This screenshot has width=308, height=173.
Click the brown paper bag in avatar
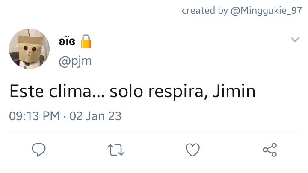point(30,49)
